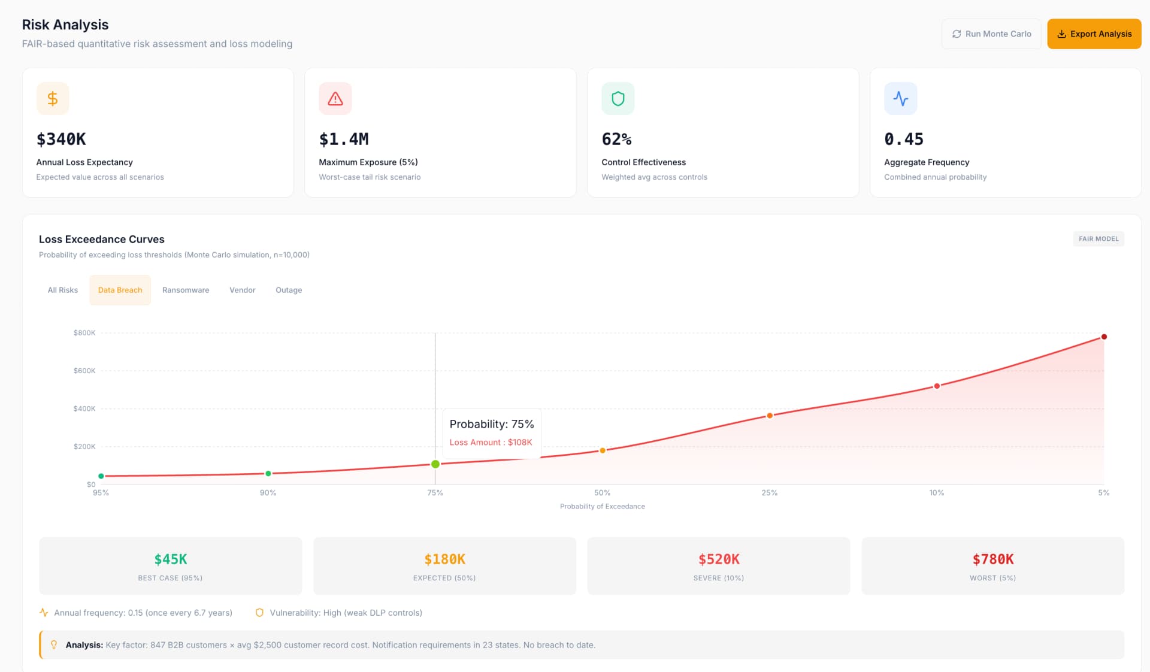This screenshot has height=672, width=1150.
Task: Click the lightbulb icon beside Analysis note
Action: click(54, 644)
